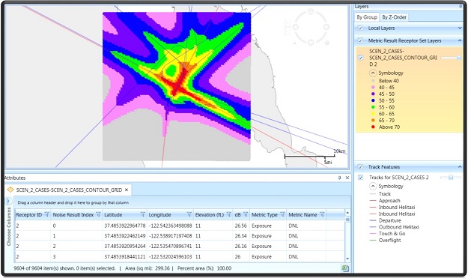Close the SCEN_2_CASES_CONTOUR_GRID attributes tab

[127, 190]
